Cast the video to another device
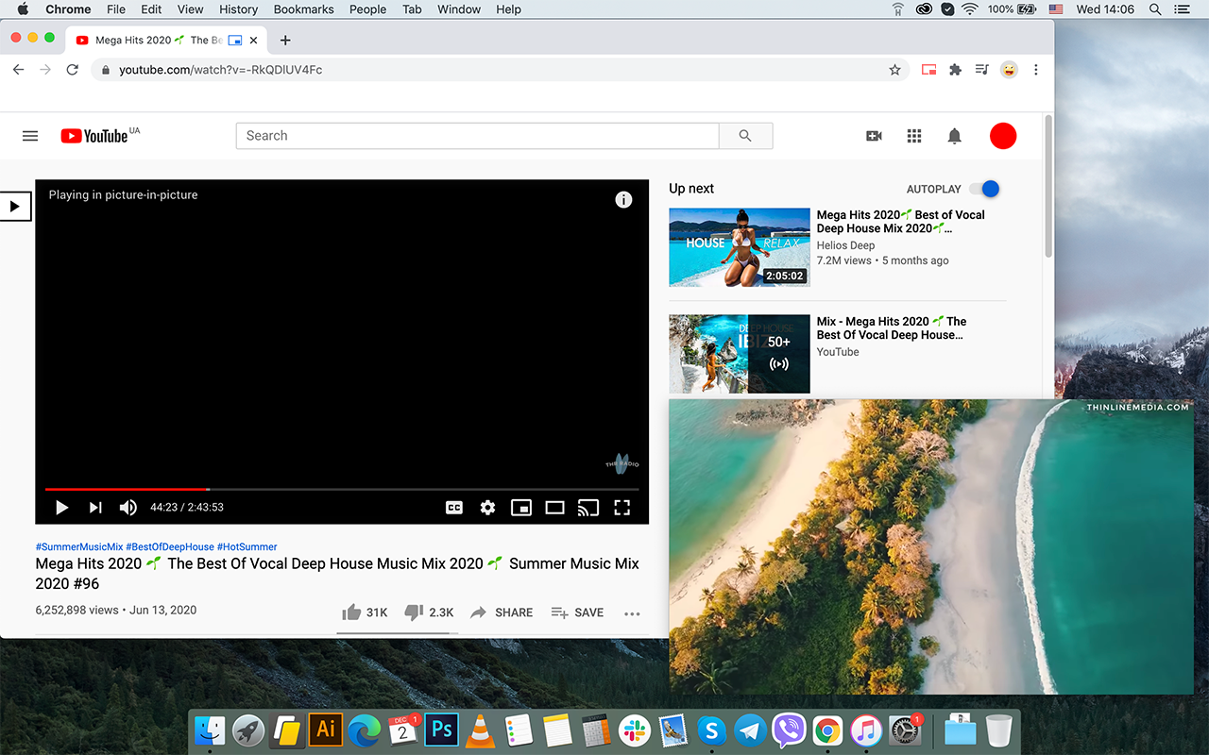This screenshot has height=755, width=1209. coord(587,508)
